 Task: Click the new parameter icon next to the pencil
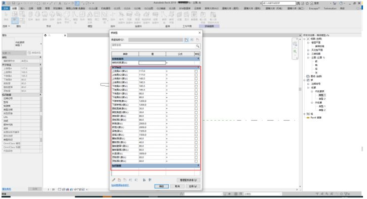(x=119, y=180)
